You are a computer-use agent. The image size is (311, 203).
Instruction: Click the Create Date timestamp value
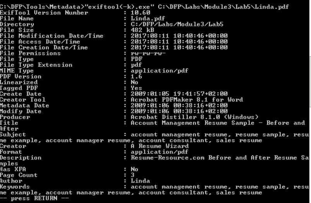179,94
